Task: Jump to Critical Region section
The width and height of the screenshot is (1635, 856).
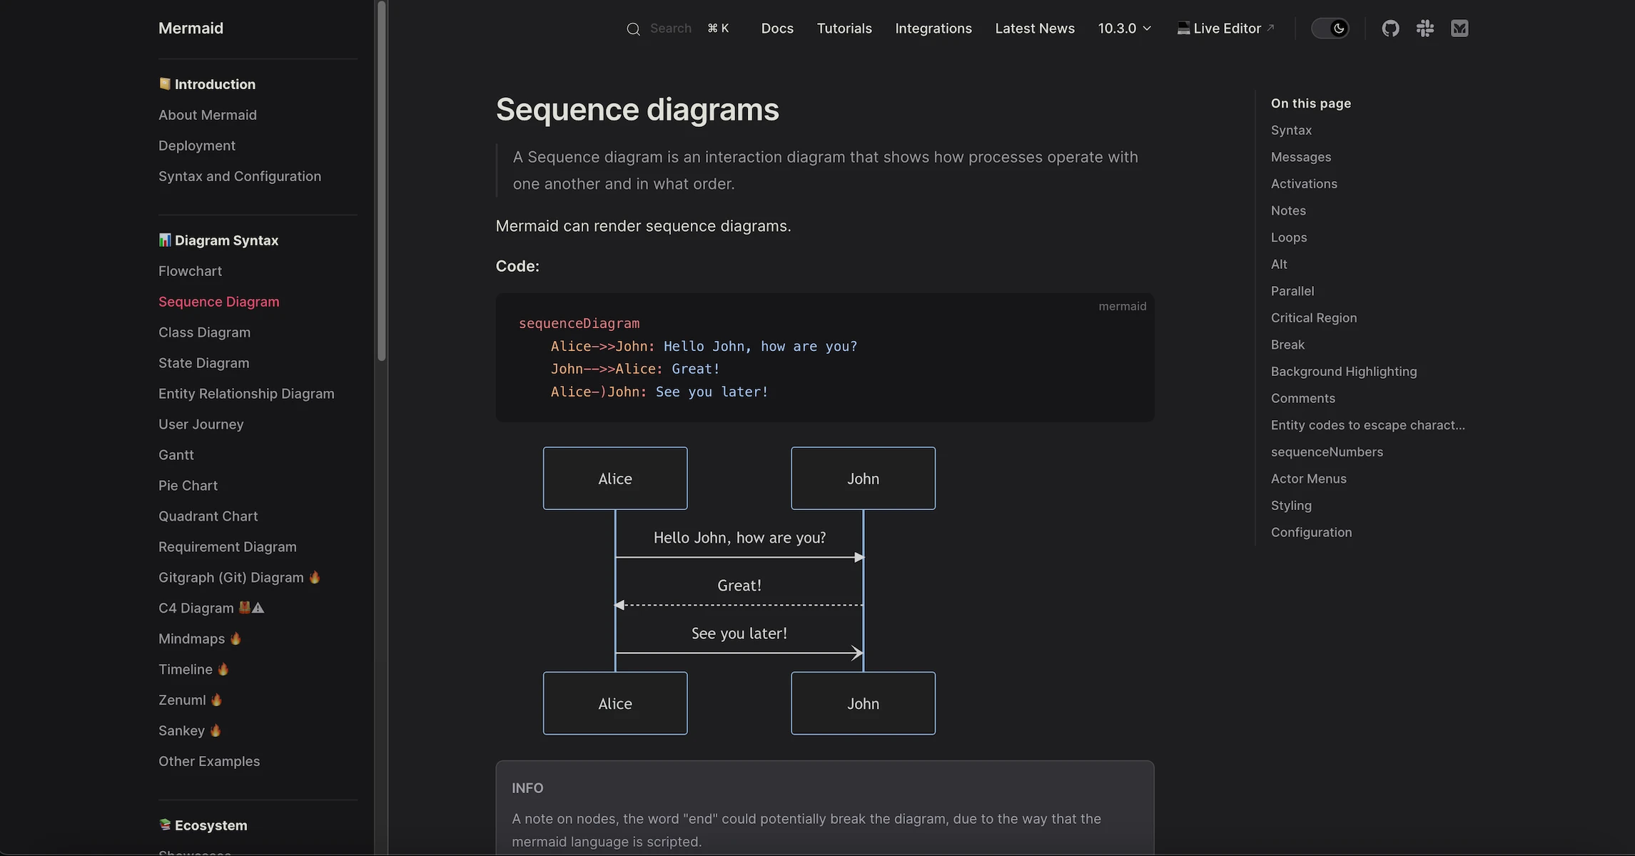Action: tap(1314, 318)
